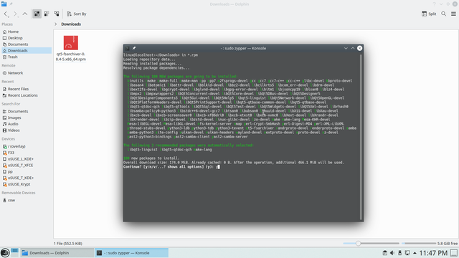Click the Konsole vertical scrollbar
This screenshot has height=258, width=459.
click(x=361, y=137)
